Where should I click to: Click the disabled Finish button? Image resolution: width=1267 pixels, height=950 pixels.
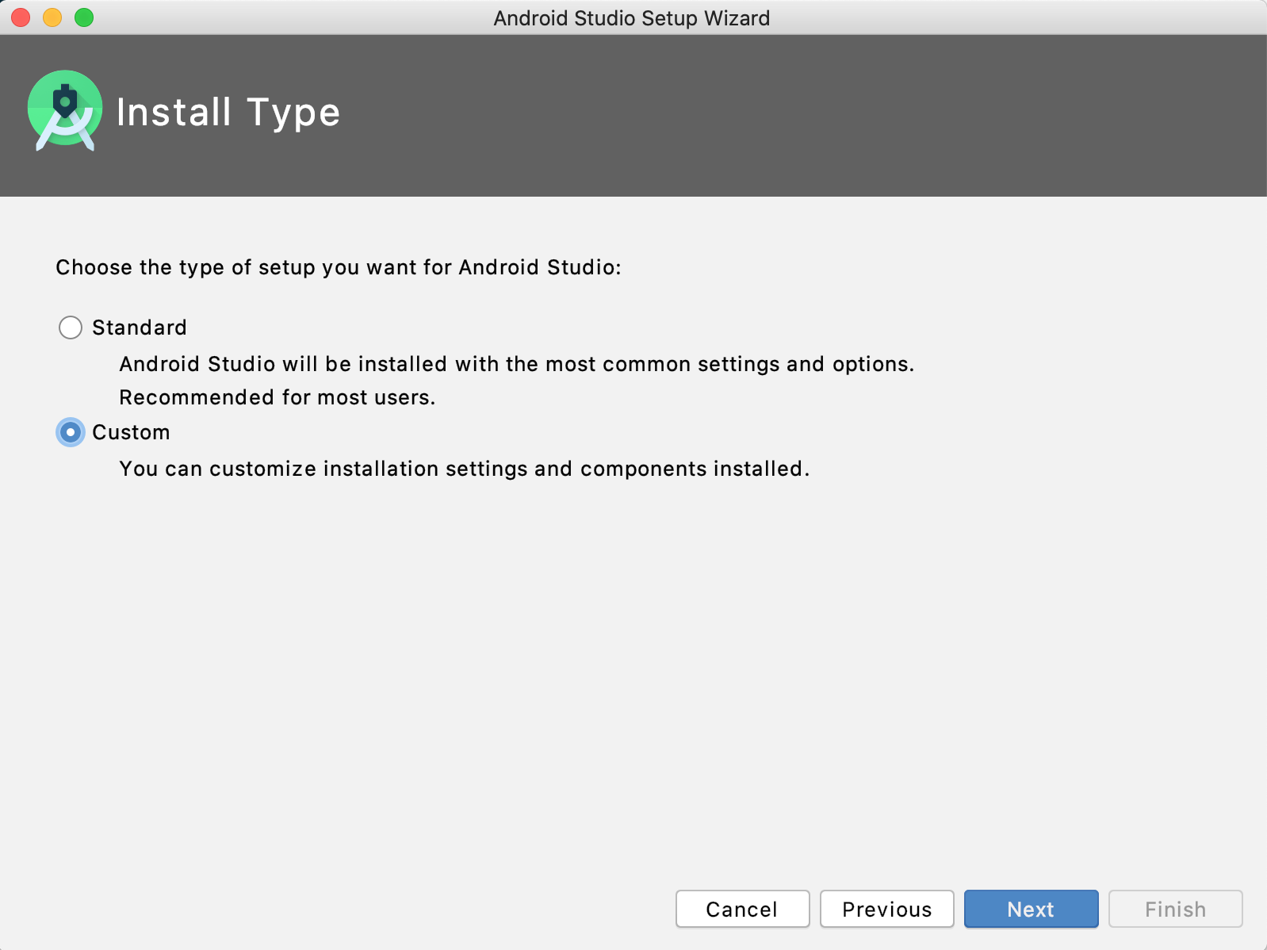coord(1175,909)
